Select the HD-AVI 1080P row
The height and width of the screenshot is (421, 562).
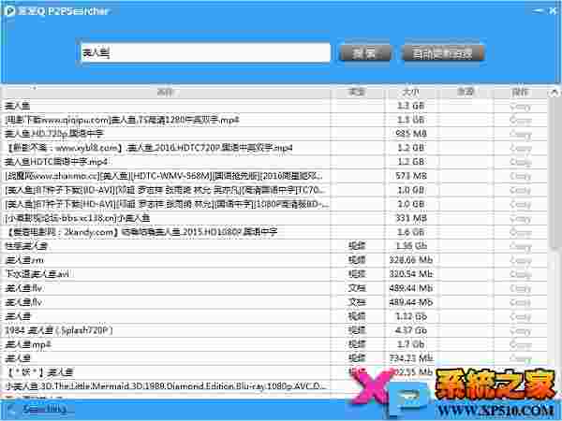(274, 204)
